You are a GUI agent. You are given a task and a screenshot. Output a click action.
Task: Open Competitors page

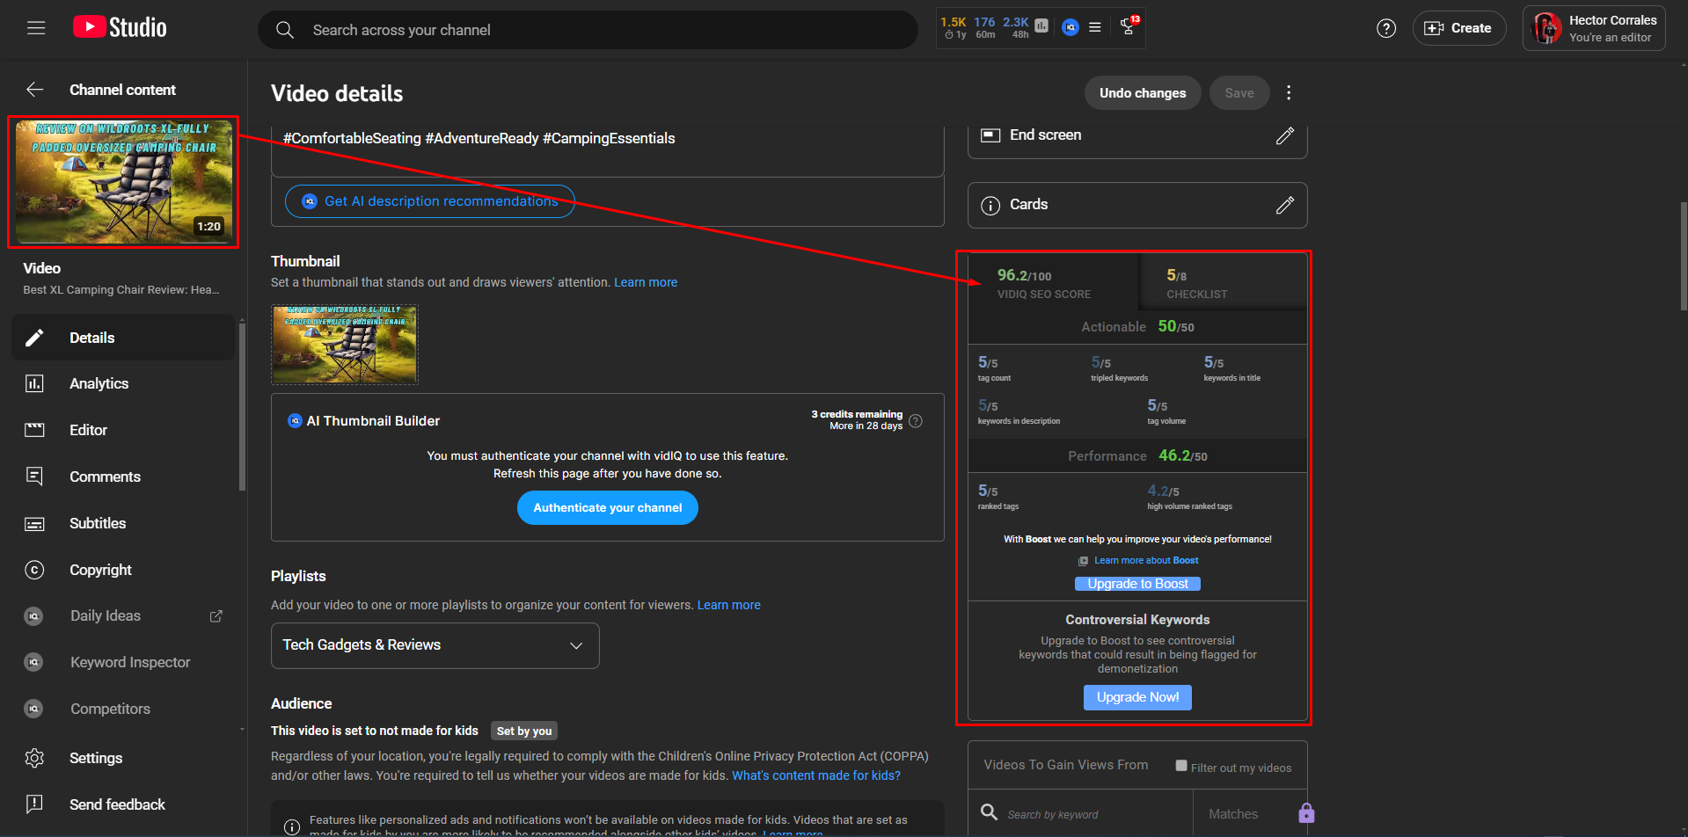click(x=123, y=710)
